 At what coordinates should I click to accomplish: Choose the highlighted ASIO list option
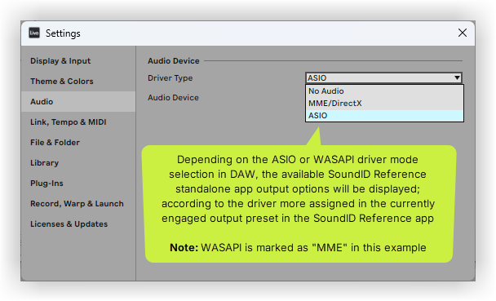point(384,115)
